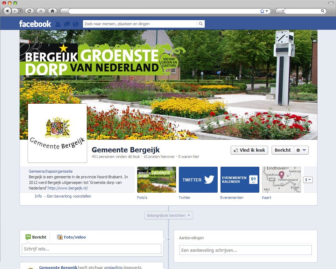This screenshot has height=269, width=336.
Task: Open the bookmark star dropdown arrow
Action: click(x=267, y=11)
